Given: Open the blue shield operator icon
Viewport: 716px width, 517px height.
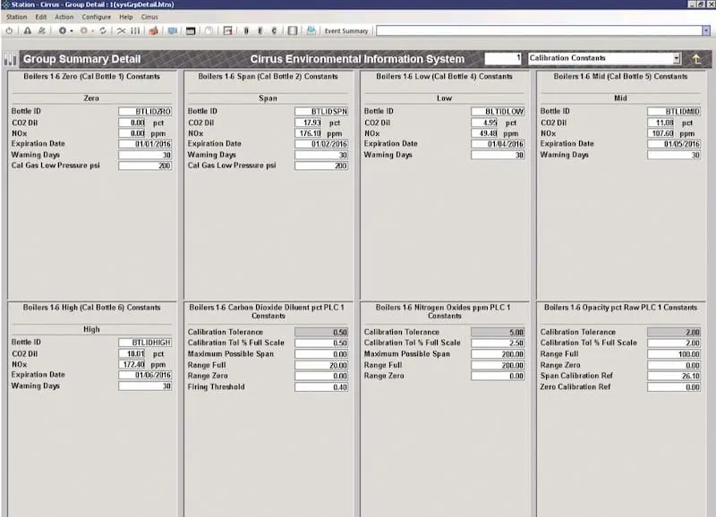Looking at the screenshot, I should (171, 30).
